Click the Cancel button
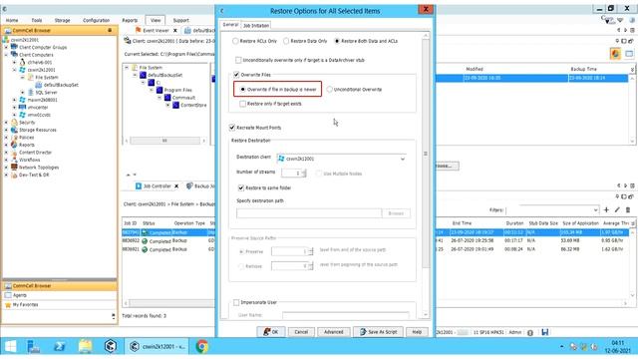This screenshot has width=638, height=359. pyautogui.click(x=301, y=332)
